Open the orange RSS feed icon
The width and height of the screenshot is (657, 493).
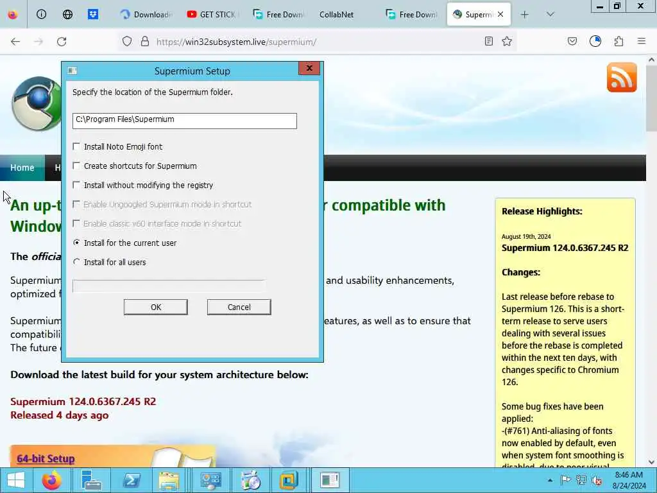click(622, 77)
